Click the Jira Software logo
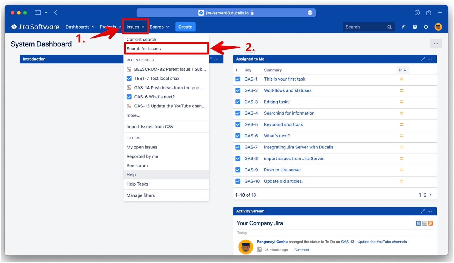The height and width of the screenshot is (263, 454). tap(35, 27)
